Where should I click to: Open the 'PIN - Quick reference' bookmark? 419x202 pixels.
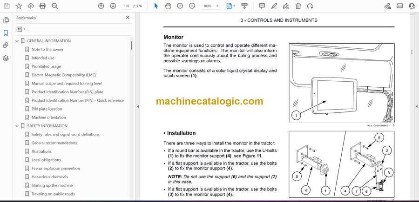tap(78, 100)
